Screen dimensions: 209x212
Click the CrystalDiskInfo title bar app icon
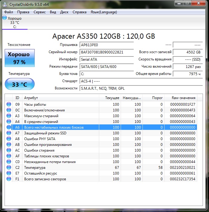pos(5,4)
